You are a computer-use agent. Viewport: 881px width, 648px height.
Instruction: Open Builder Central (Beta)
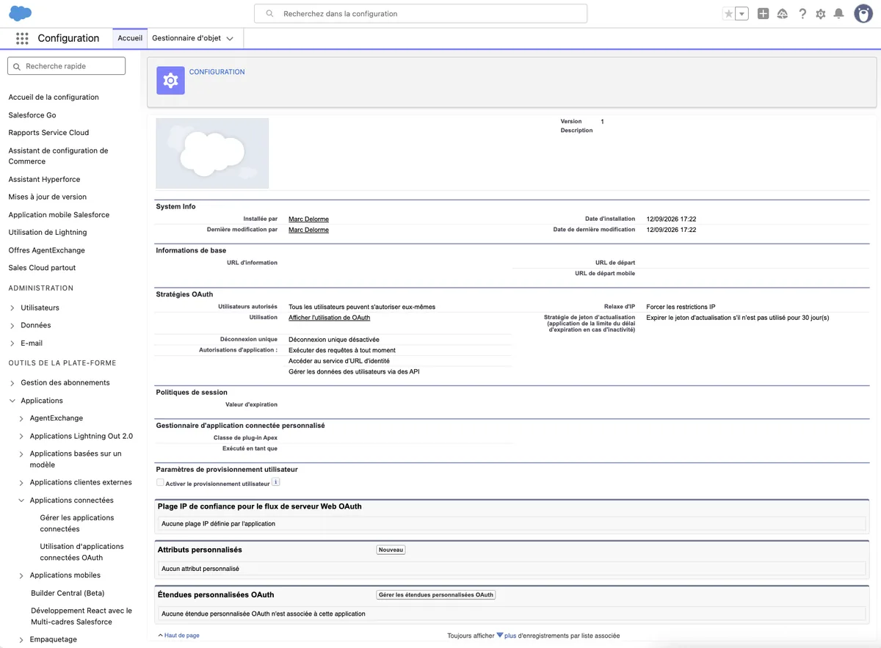pyautogui.click(x=68, y=593)
